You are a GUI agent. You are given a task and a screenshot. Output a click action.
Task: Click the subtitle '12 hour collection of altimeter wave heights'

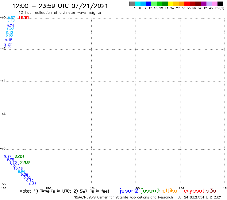pos(60,13)
